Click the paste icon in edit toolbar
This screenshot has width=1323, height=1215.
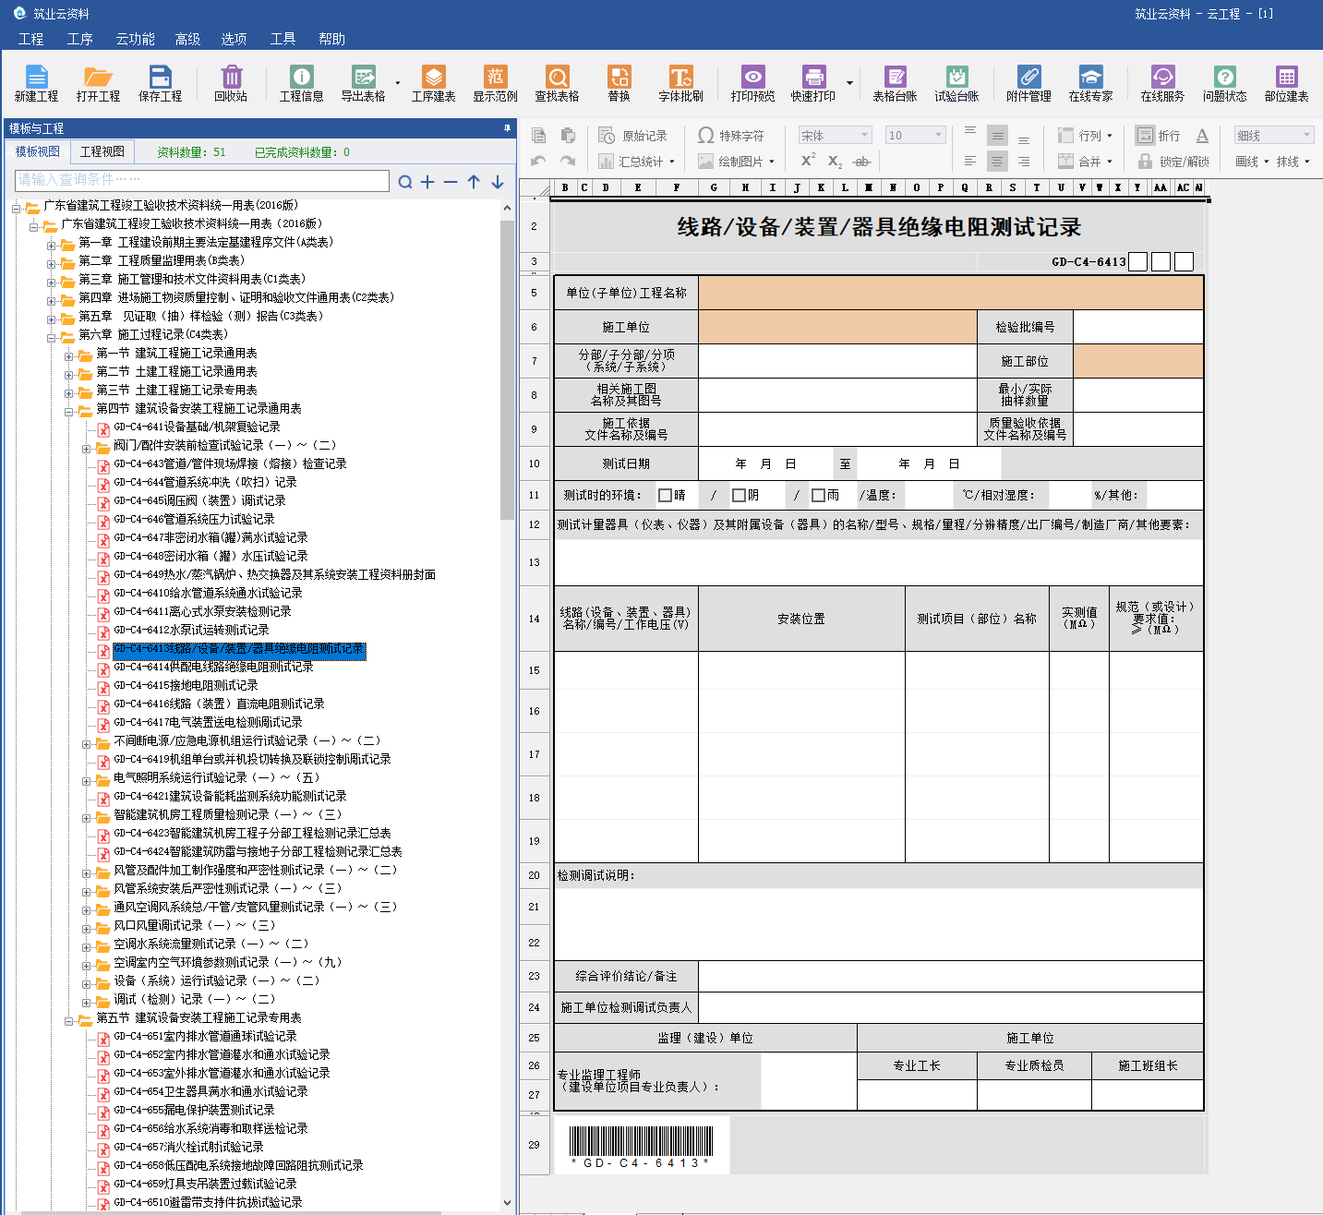(x=568, y=136)
